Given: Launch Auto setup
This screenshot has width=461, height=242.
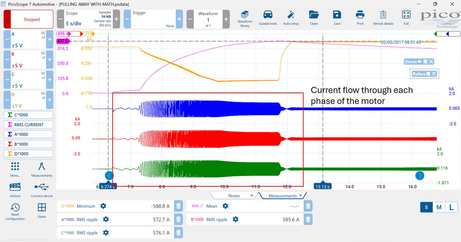Looking at the screenshot, I should (x=291, y=18).
